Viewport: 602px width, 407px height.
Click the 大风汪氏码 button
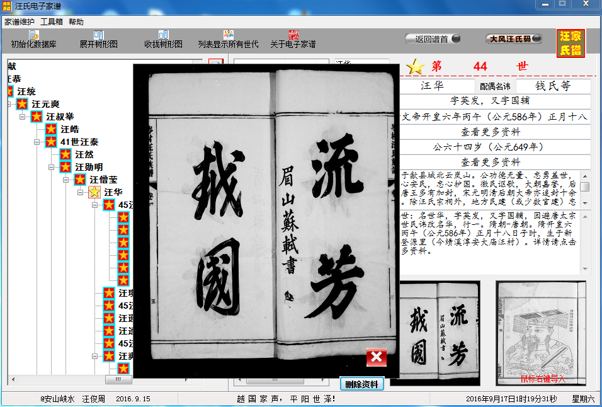[x=514, y=38]
